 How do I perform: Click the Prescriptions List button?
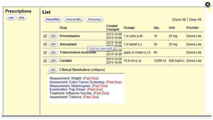(x=11, y=18)
